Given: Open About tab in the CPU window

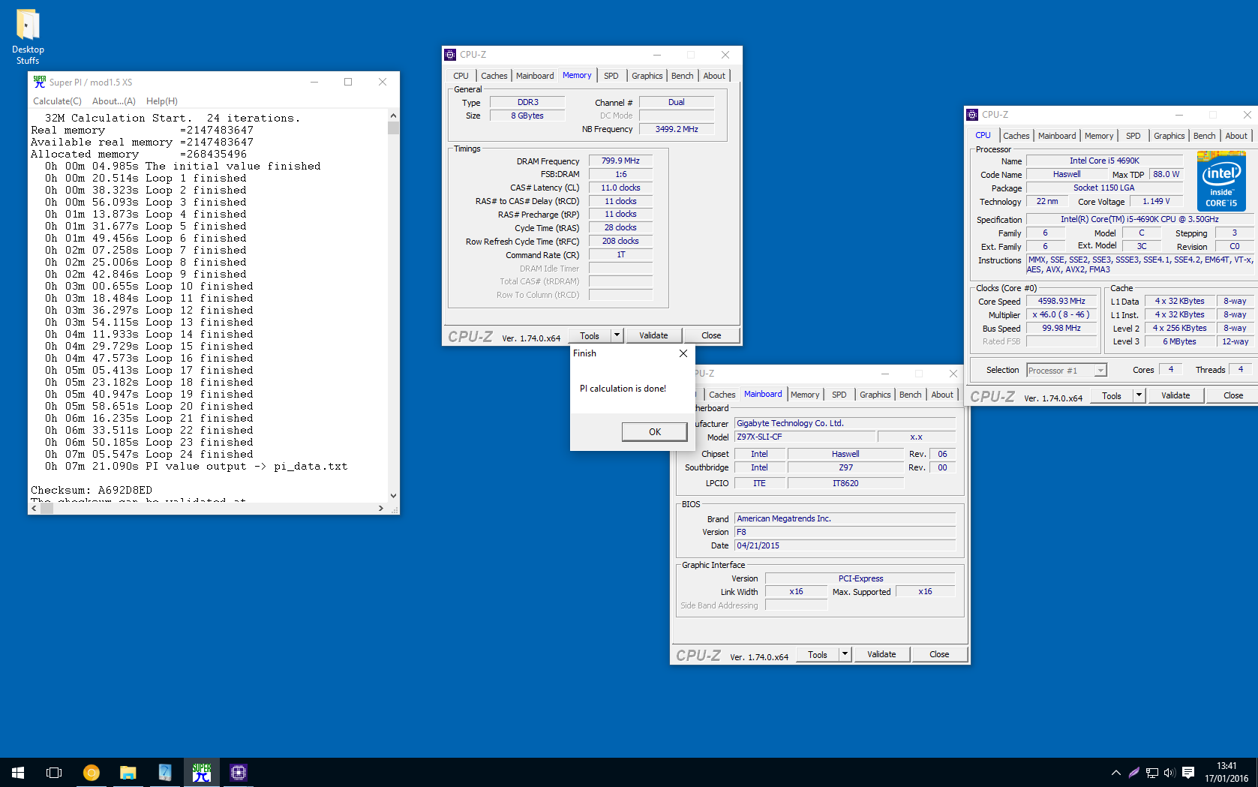Looking at the screenshot, I should click(x=1236, y=136).
